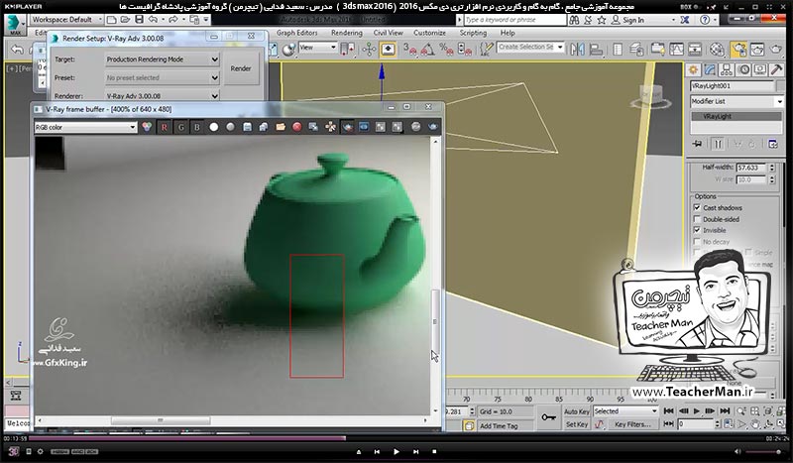Enable monochromatic mode gray circle icon
The image size is (793, 463).
pos(231,127)
